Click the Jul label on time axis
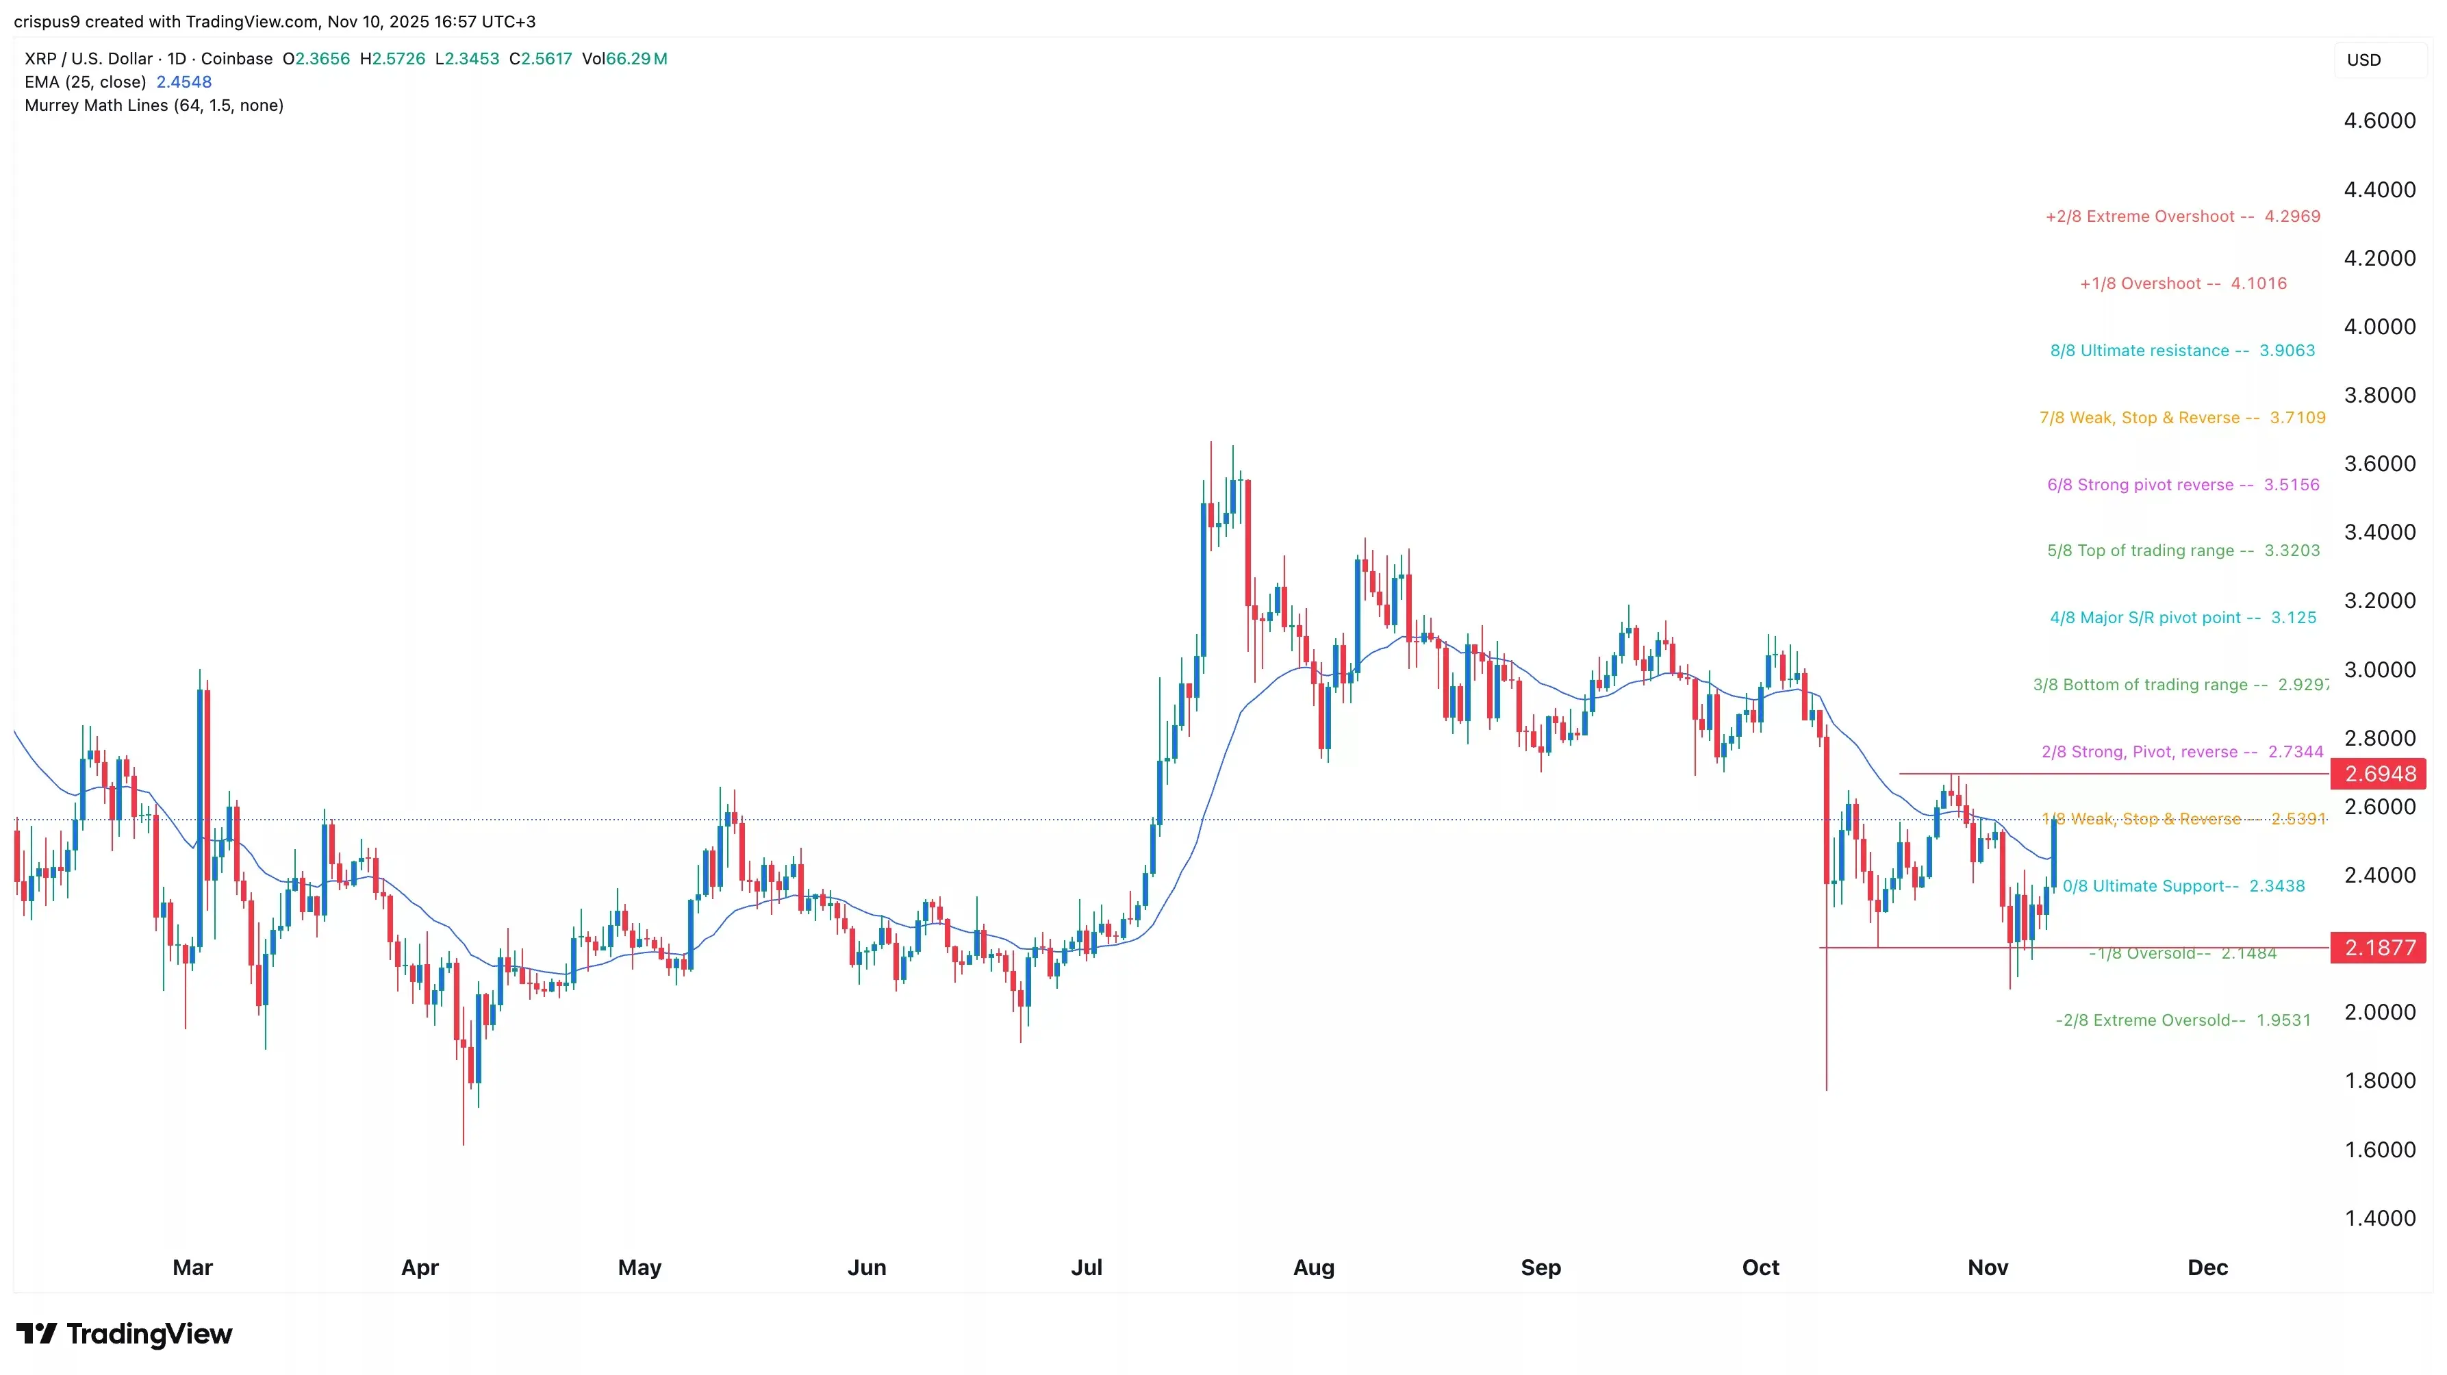This screenshot has width=2447, height=1375. (1086, 1267)
